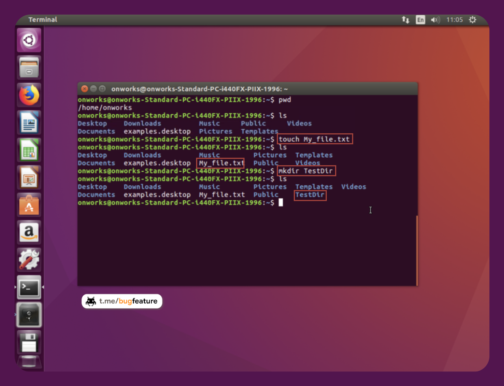Open the En keyboard layout indicator
Viewport: 504px width, 386px height.
click(x=421, y=20)
